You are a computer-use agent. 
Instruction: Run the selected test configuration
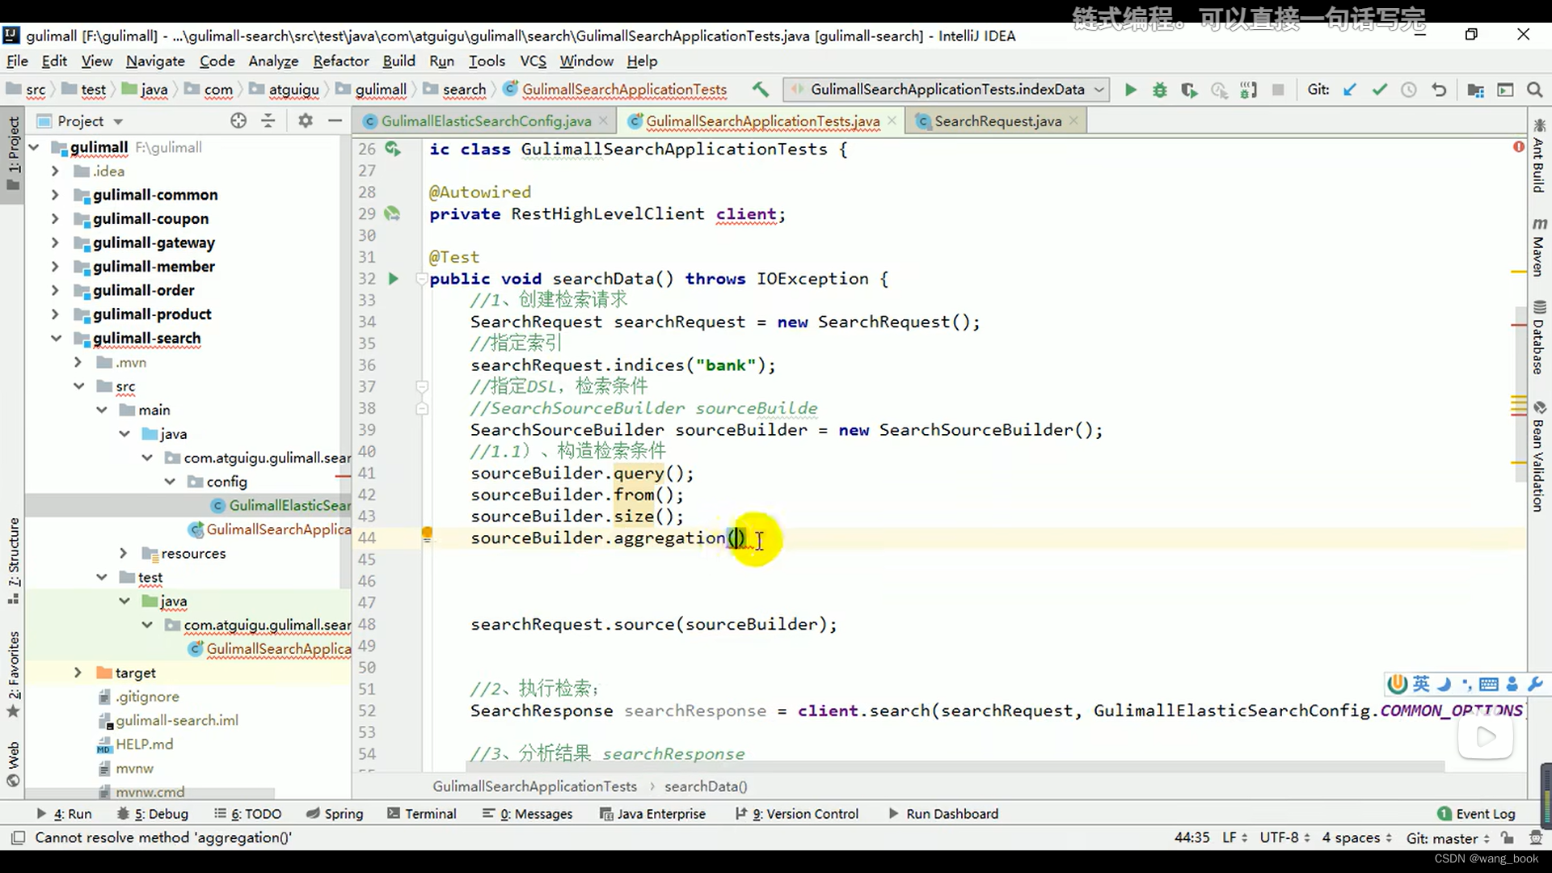tap(1131, 90)
